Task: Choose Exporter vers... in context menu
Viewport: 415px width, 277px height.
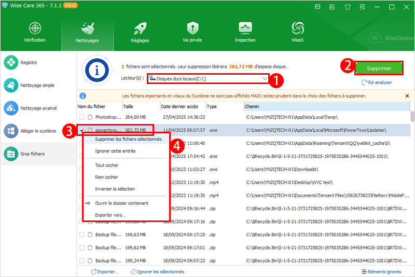Action: [110, 215]
